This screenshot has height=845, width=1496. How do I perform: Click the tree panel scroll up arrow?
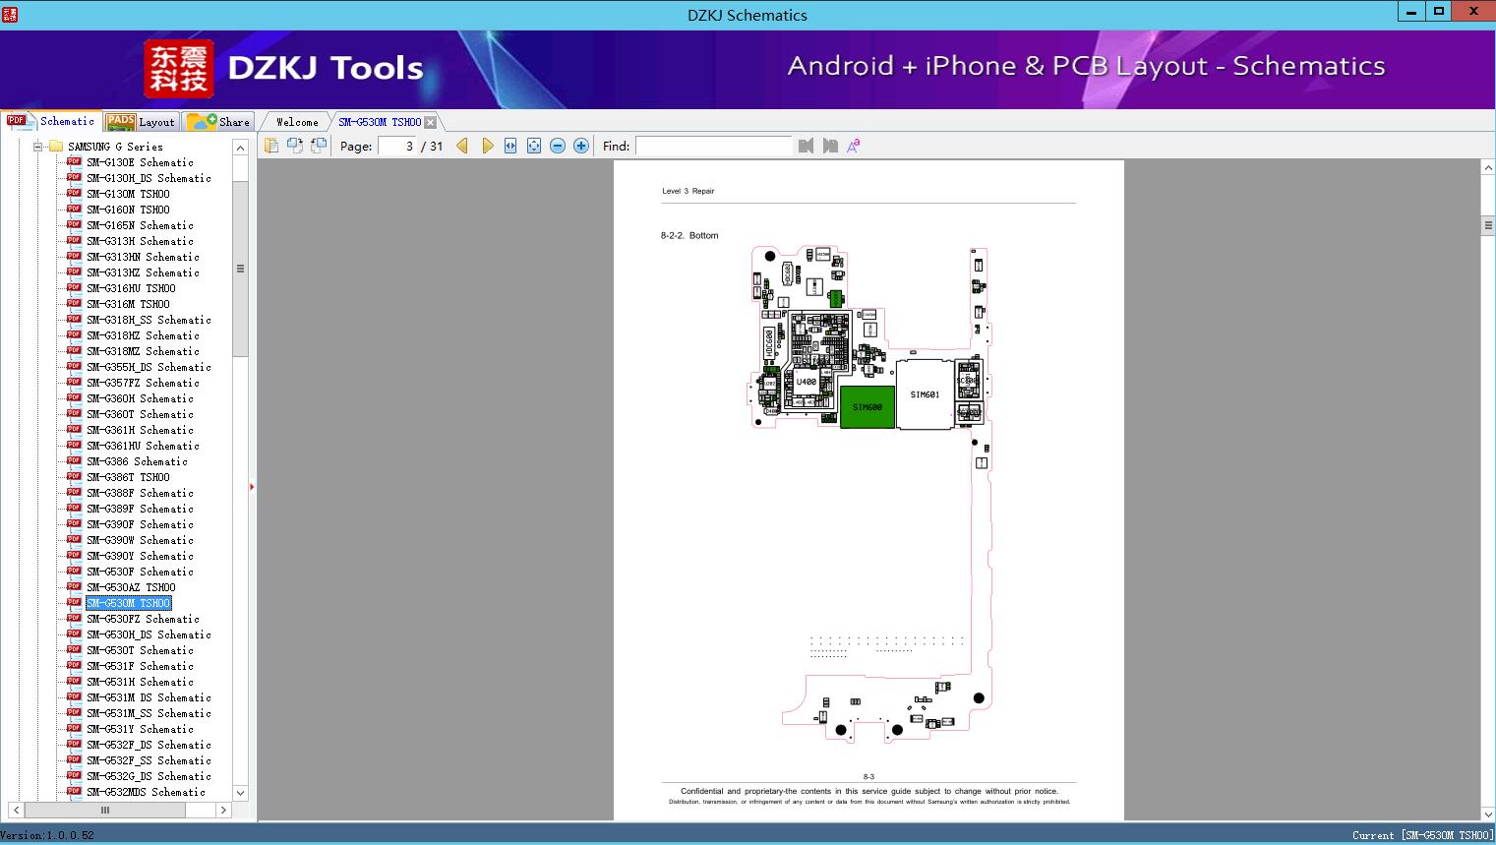coord(240,148)
